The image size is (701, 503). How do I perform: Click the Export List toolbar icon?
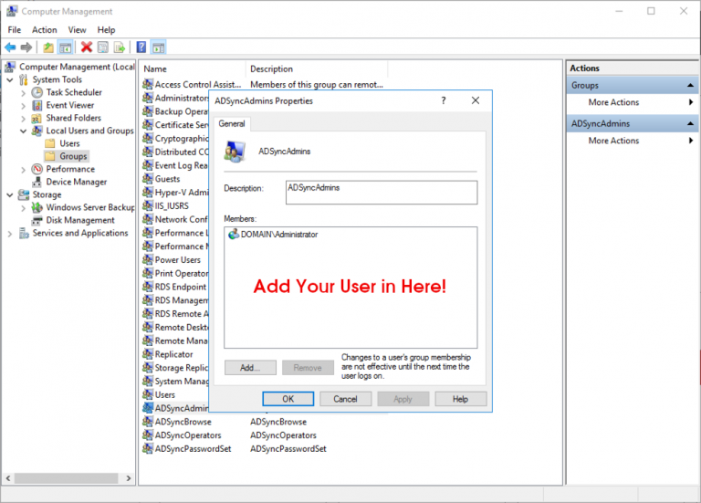[120, 47]
